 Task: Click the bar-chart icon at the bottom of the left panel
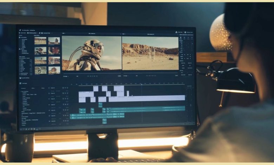point(20,78)
